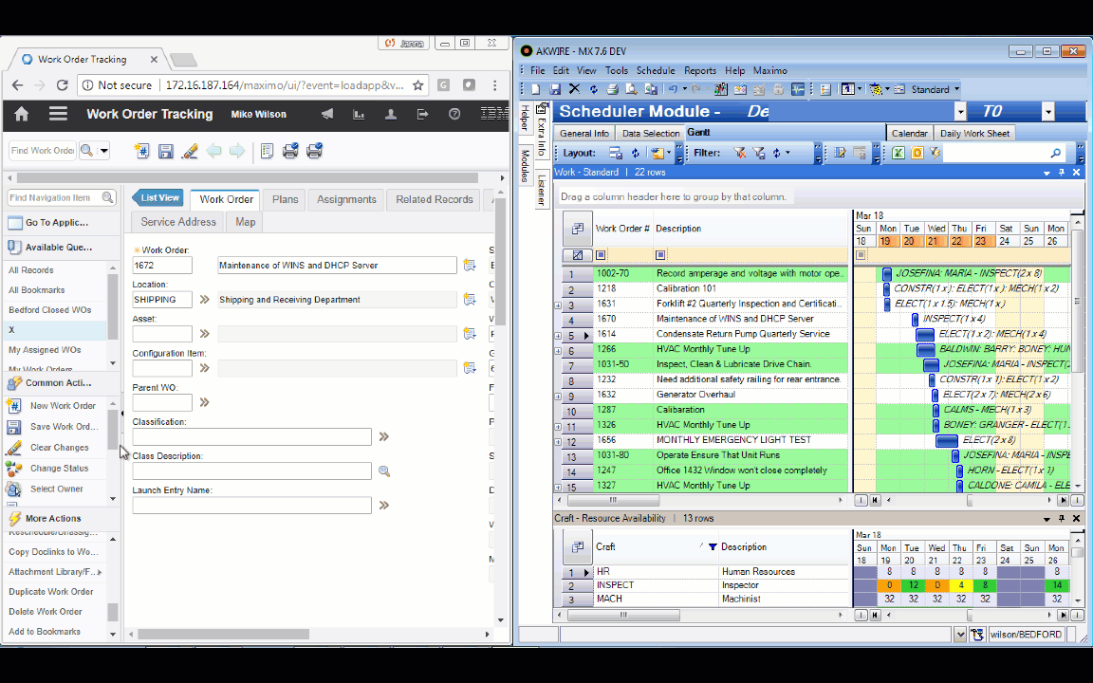Open the Maximo hamburger navigation menu
This screenshot has width=1093, height=683.
(58, 114)
